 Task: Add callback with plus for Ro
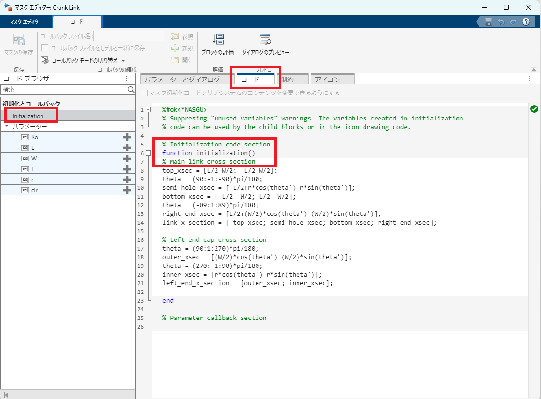click(x=127, y=137)
